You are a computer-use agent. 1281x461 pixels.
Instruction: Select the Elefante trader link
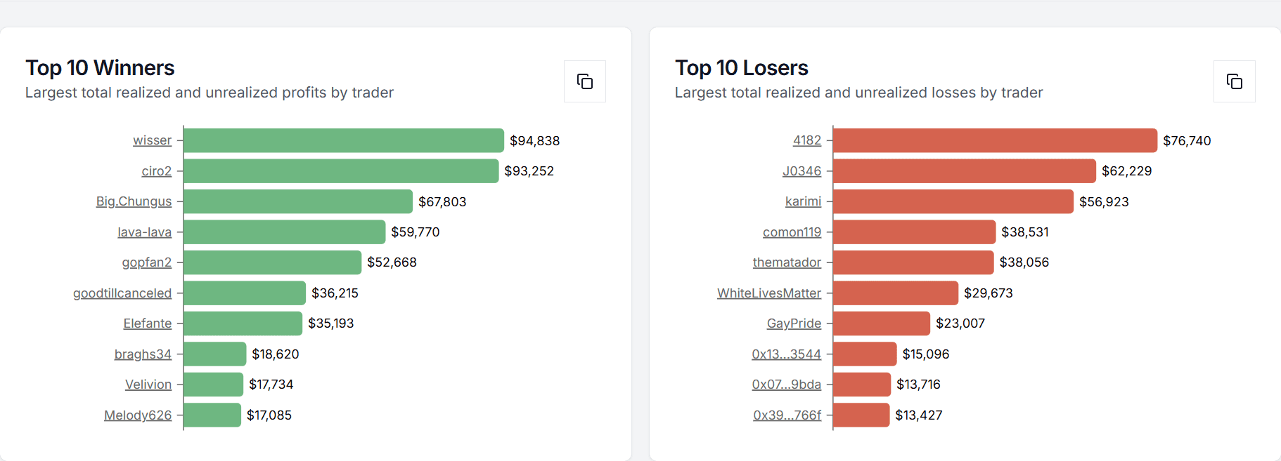coord(147,323)
